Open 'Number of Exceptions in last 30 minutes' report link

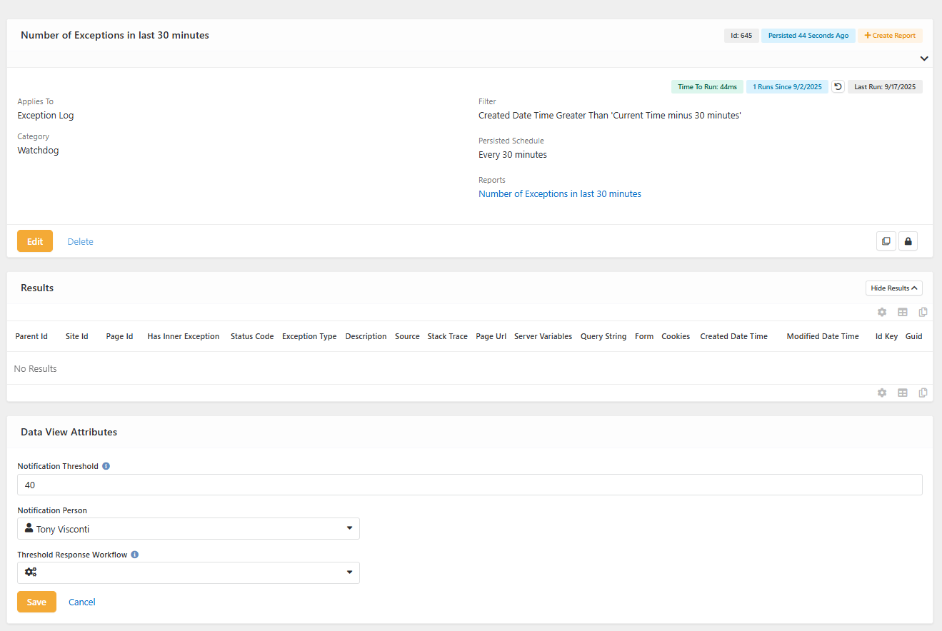(559, 194)
